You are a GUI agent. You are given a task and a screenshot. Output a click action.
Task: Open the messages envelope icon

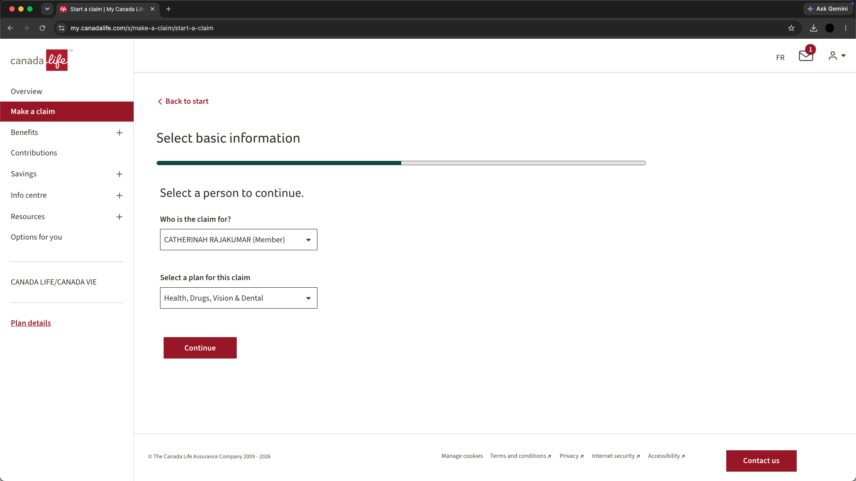tap(806, 56)
